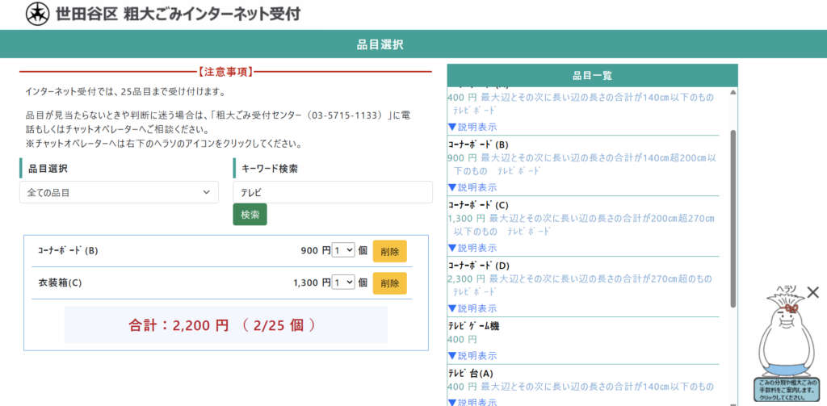
Task: Click the Setagaya ward logo emblem
Action: coord(37,15)
